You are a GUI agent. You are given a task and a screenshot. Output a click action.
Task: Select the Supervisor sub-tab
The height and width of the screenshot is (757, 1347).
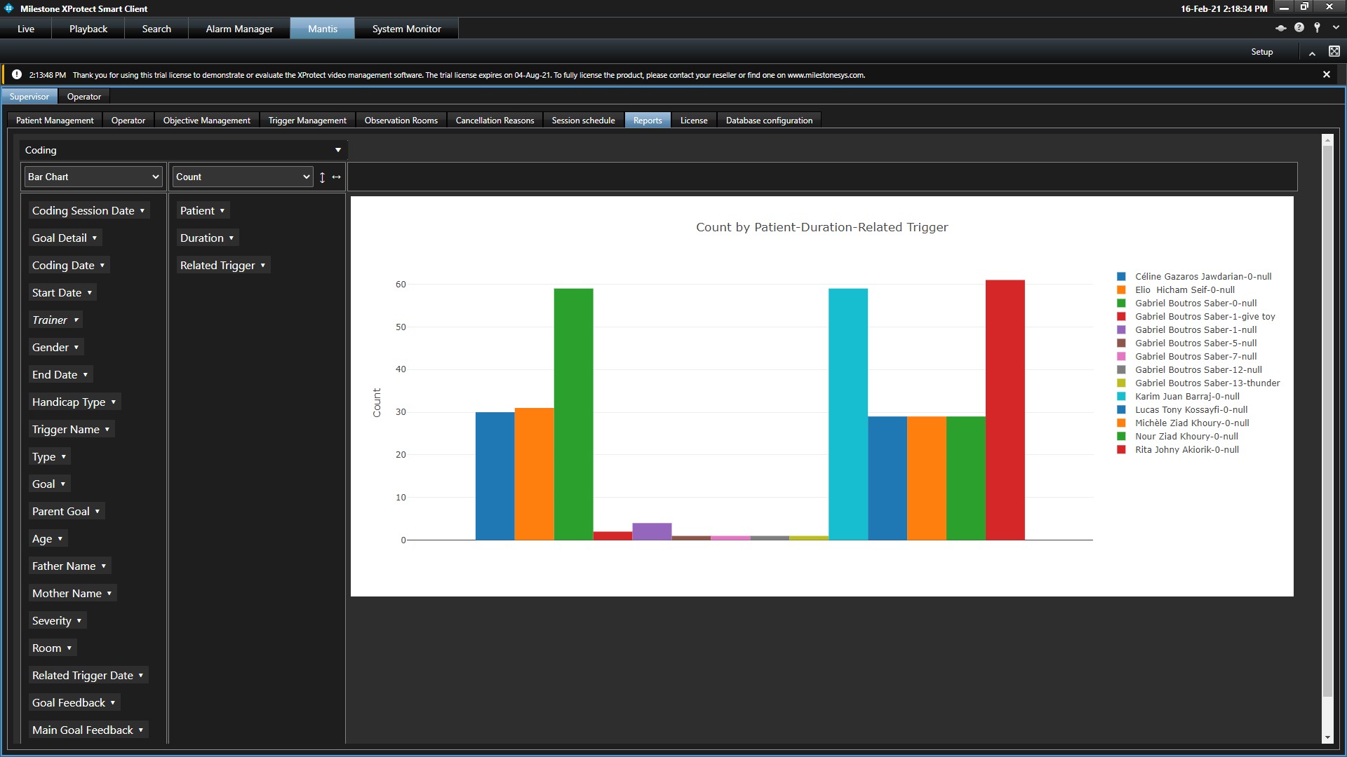(x=29, y=97)
